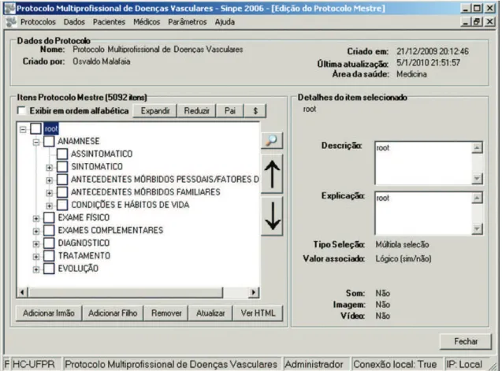This screenshot has height=371, width=502.
Task: Click Descrição scrollbar up arrow
Action: pos(477,147)
